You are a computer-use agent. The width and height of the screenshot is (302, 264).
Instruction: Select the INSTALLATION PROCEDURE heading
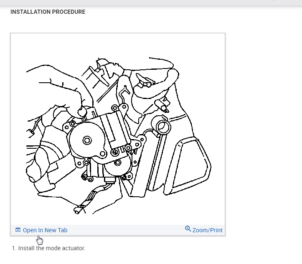[x=48, y=12]
